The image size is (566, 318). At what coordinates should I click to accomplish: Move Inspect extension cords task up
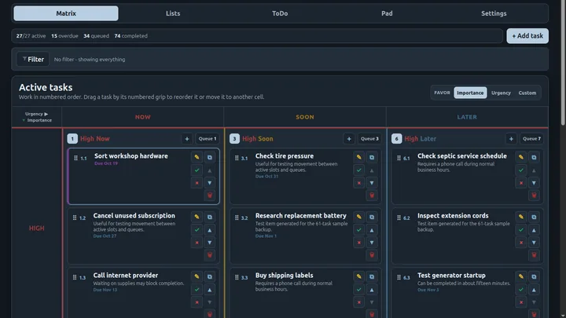pyautogui.click(x=534, y=229)
